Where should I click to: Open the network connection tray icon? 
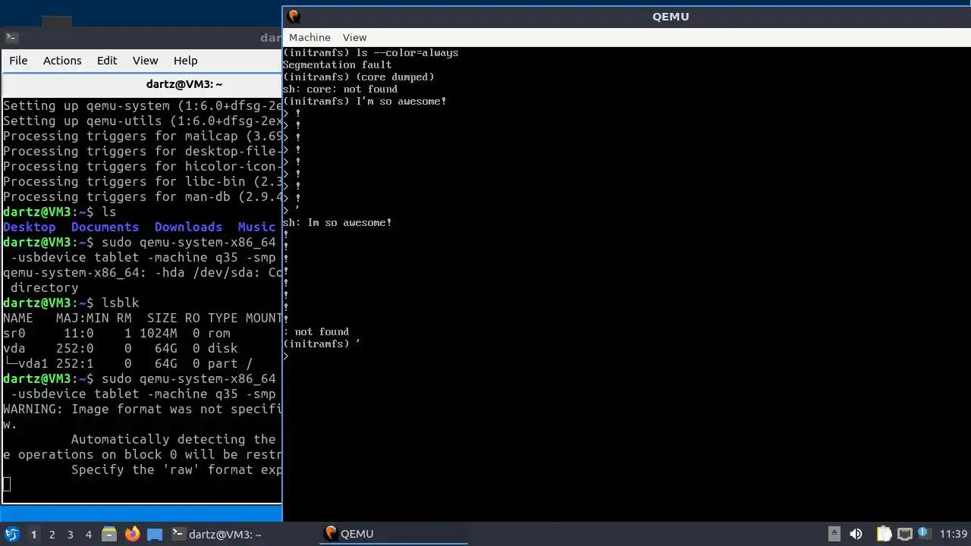[904, 534]
